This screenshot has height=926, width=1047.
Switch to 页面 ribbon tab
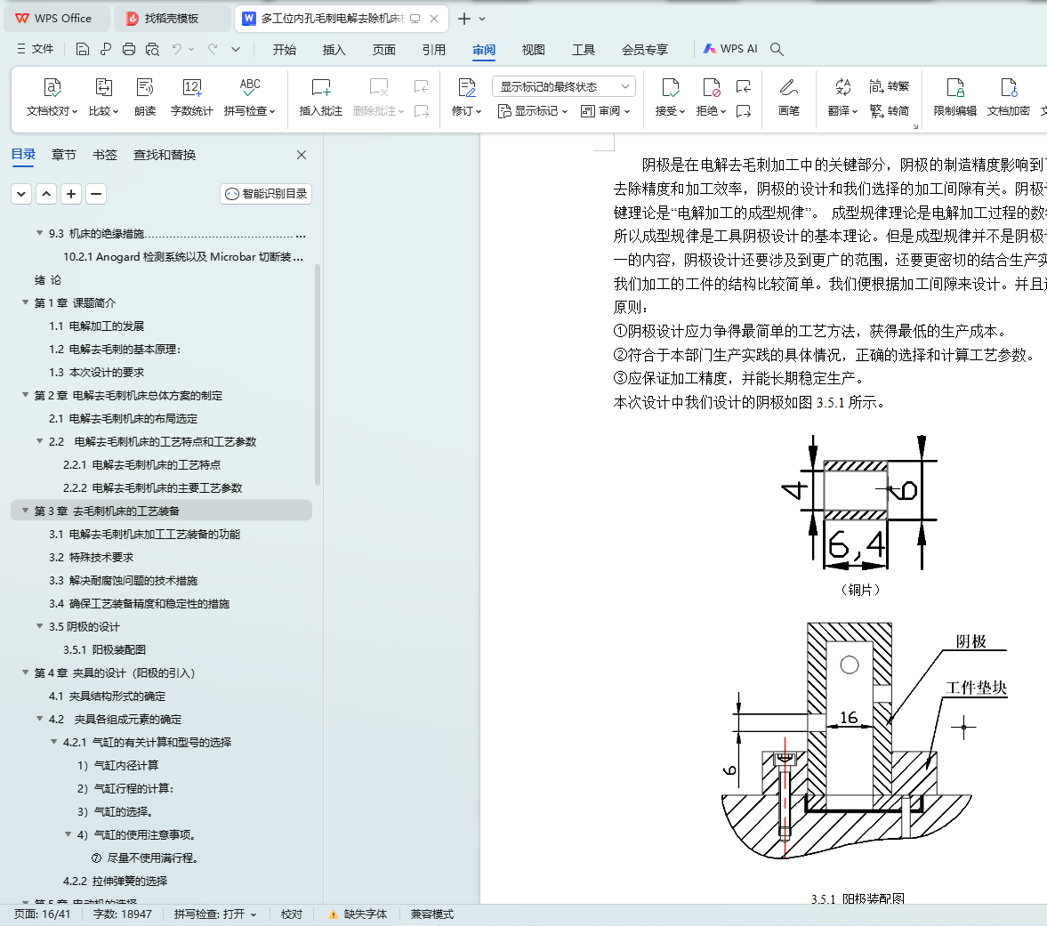[384, 50]
